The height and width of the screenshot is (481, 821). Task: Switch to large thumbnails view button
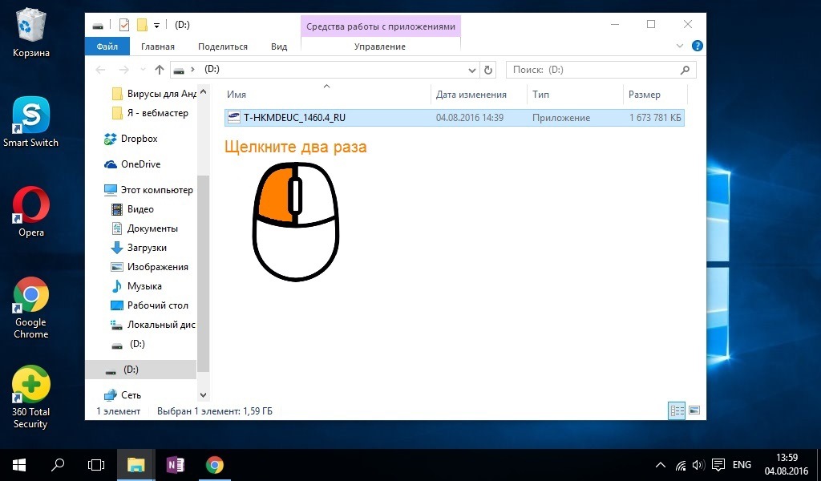point(694,410)
